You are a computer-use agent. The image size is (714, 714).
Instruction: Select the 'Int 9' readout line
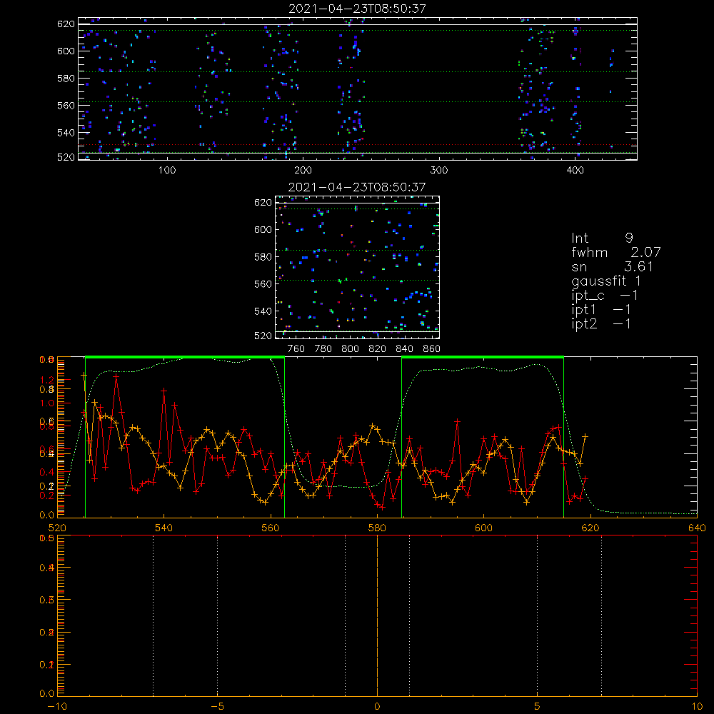602,238
